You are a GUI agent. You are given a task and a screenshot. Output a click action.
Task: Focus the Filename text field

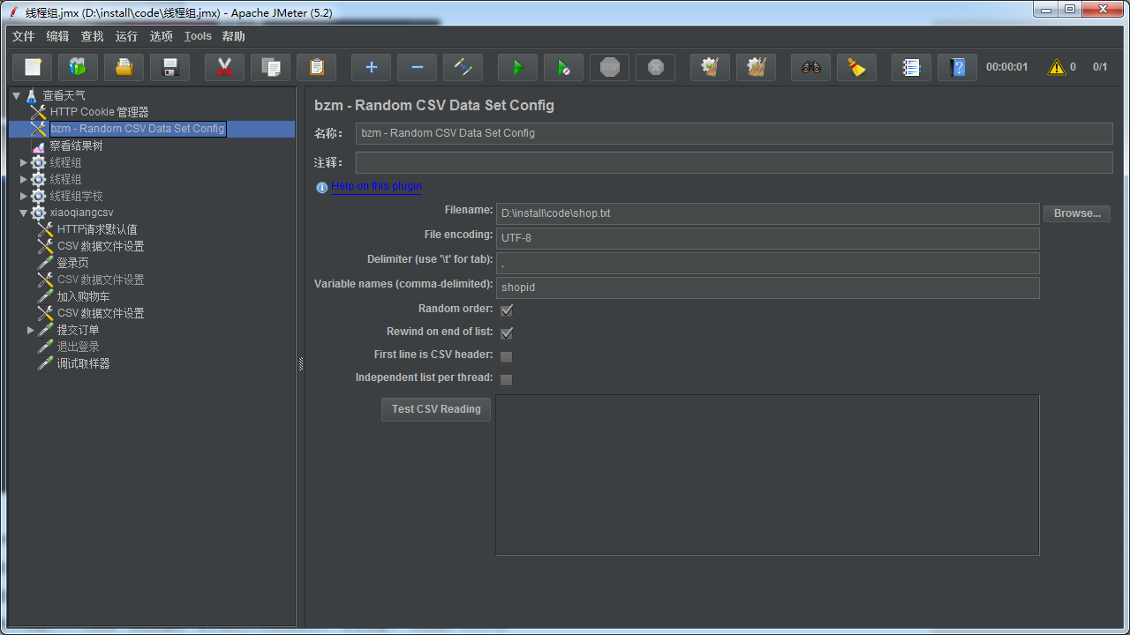767,213
